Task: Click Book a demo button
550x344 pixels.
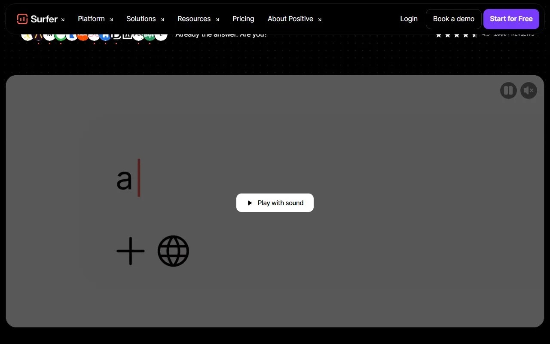Action: click(x=454, y=19)
